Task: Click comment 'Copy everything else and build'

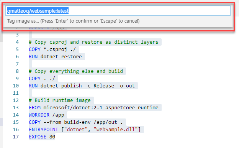Action: (76, 71)
